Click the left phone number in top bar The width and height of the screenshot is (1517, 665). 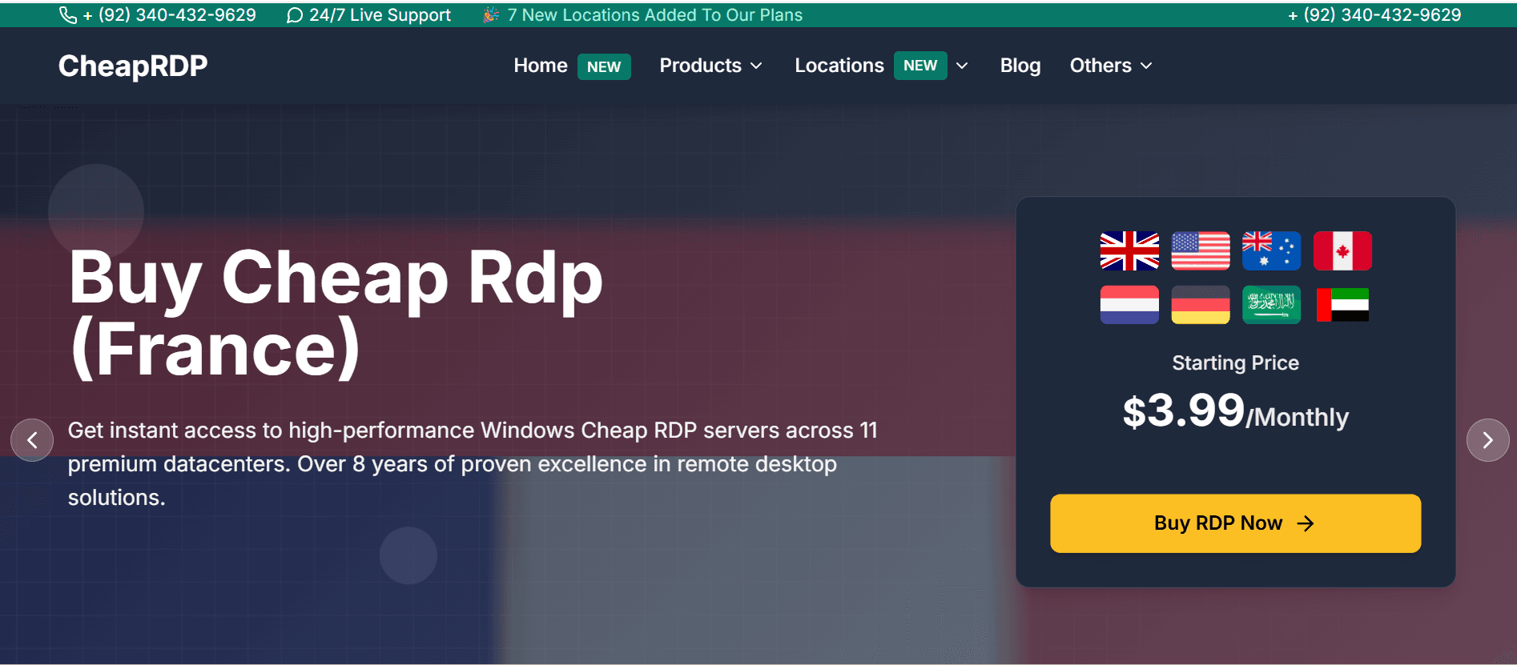(x=170, y=15)
